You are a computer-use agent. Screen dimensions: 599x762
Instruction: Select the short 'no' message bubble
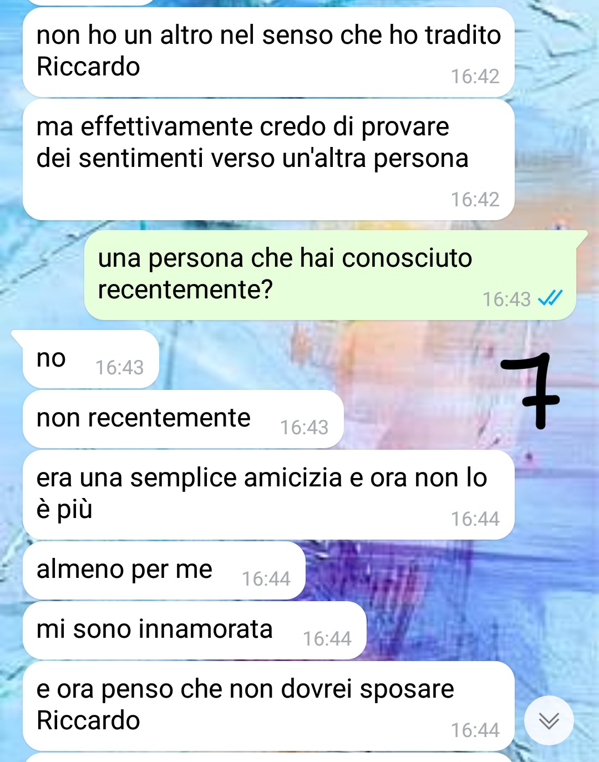pyautogui.click(x=90, y=359)
